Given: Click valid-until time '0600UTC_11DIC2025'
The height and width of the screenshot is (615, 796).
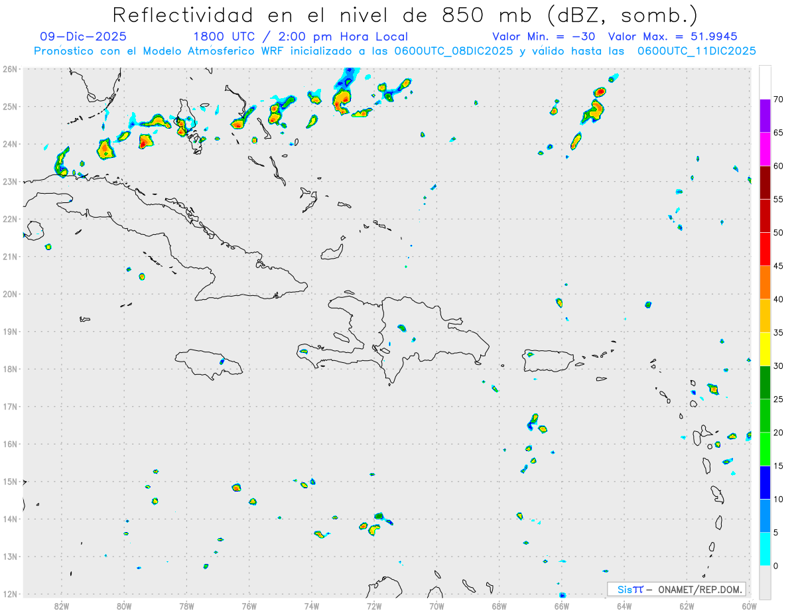Looking at the screenshot, I should click(696, 51).
